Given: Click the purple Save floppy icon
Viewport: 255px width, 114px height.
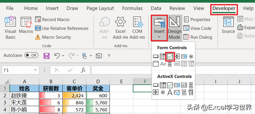Looking at the screenshot, I should pyautogui.click(x=47, y=56).
